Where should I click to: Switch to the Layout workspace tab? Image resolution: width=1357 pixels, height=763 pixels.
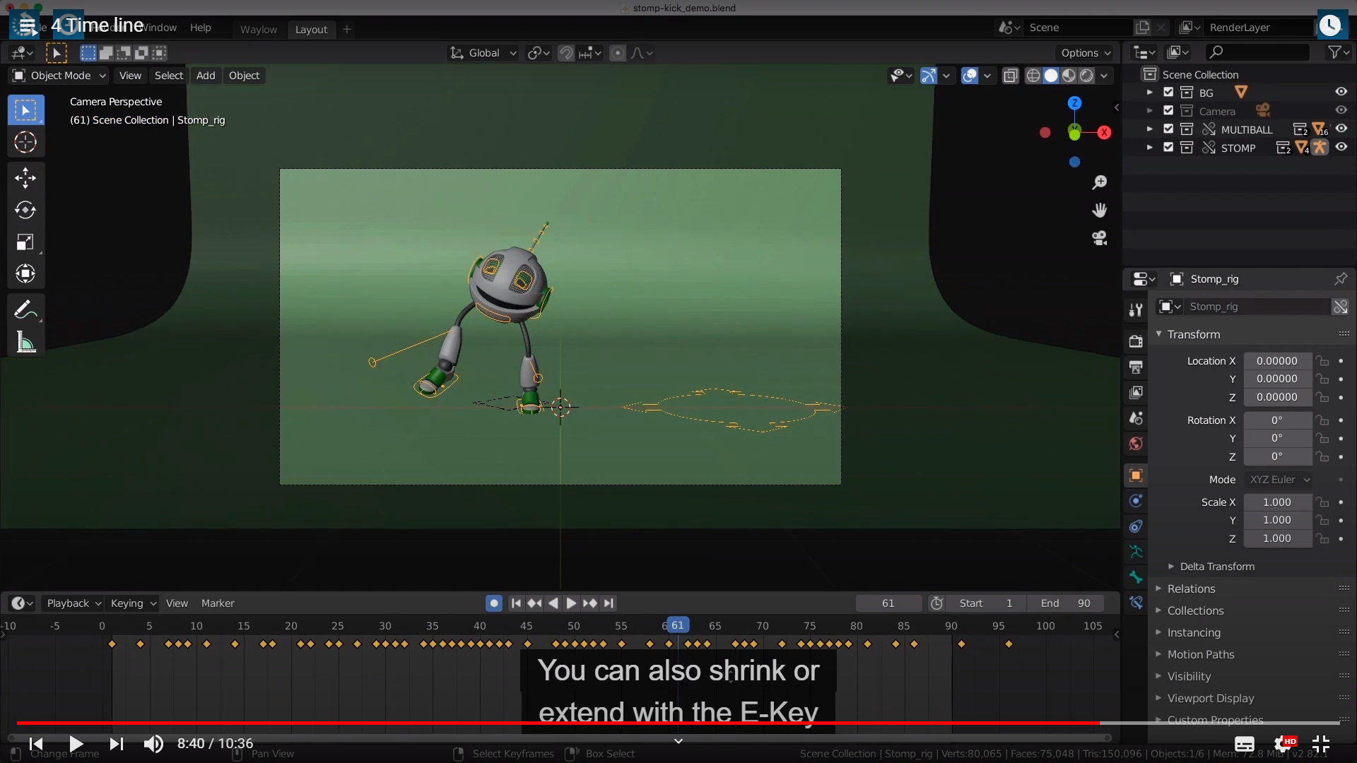click(311, 29)
